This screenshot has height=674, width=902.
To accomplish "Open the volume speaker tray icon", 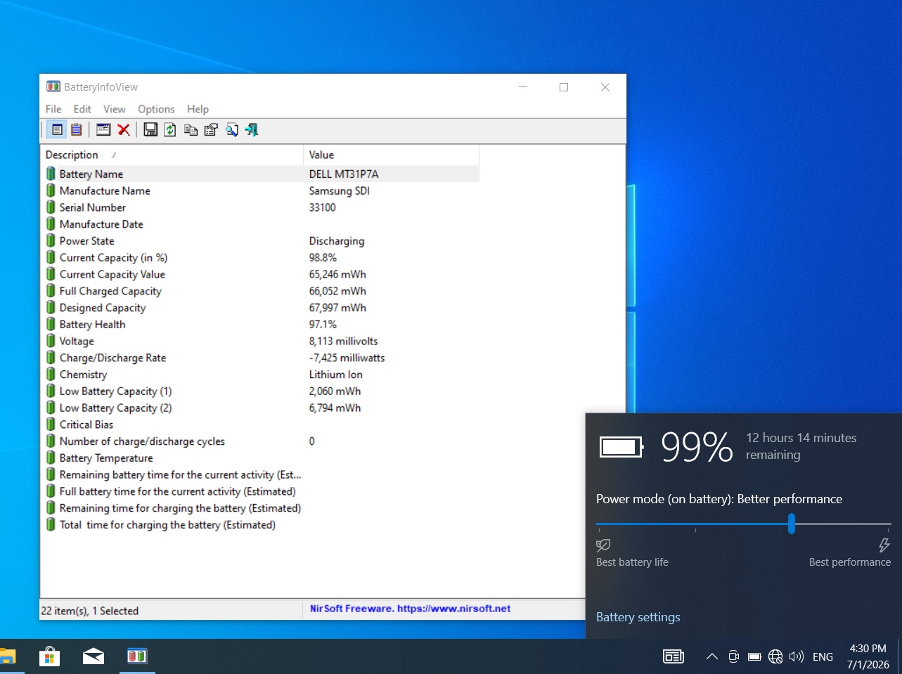I will (x=797, y=656).
